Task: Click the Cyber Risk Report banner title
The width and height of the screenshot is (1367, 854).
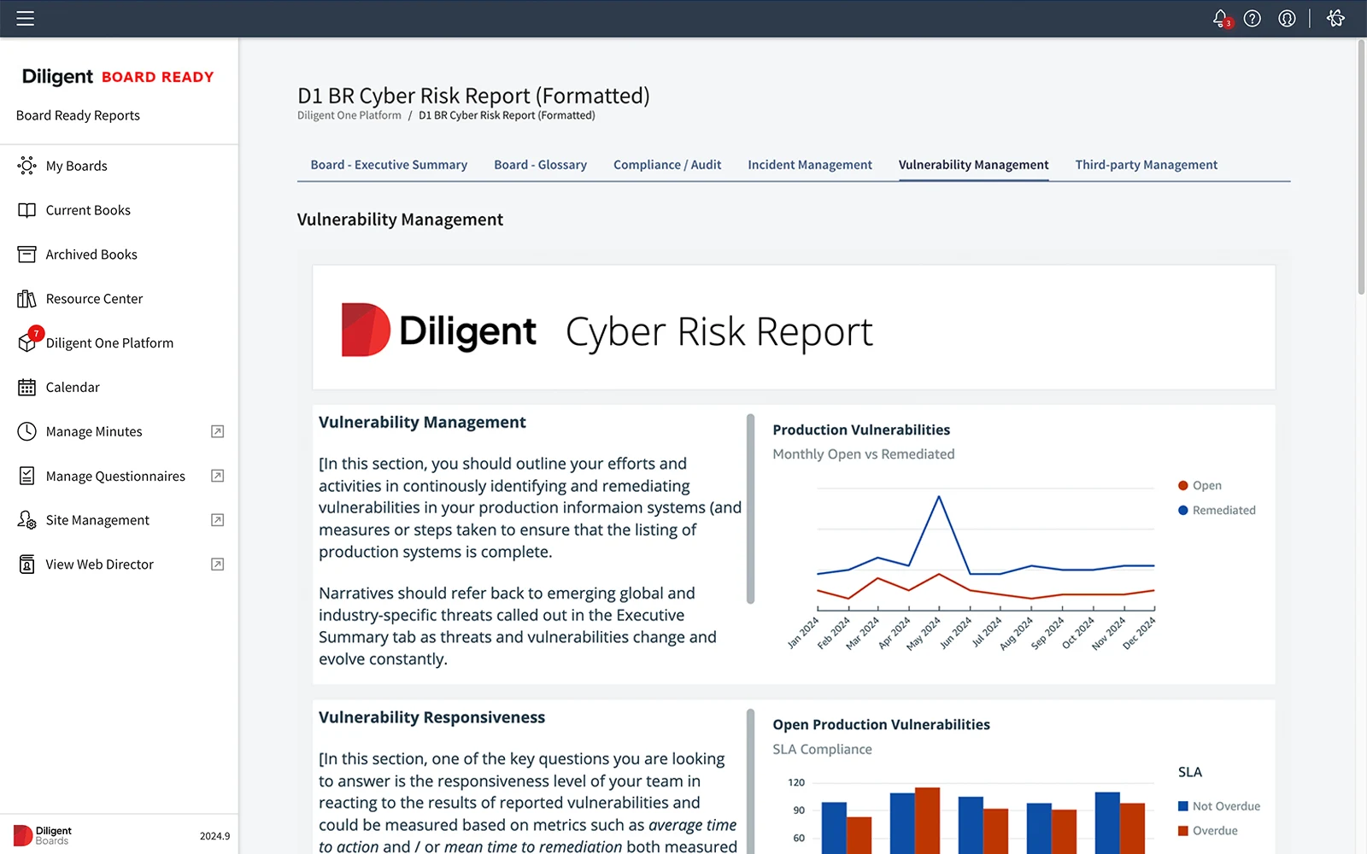Action: pos(719,332)
